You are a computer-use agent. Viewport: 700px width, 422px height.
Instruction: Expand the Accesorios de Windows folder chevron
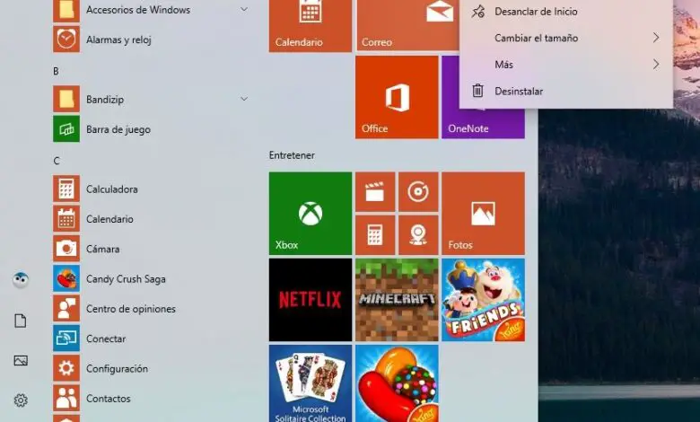click(x=244, y=9)
